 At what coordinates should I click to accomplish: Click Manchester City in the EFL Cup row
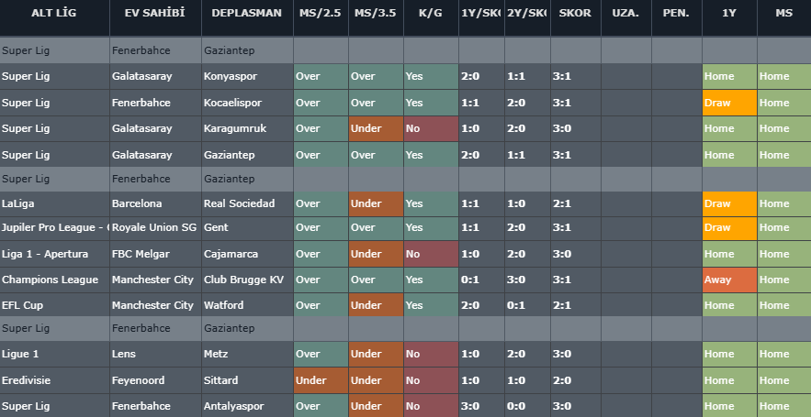click(155, 305)
